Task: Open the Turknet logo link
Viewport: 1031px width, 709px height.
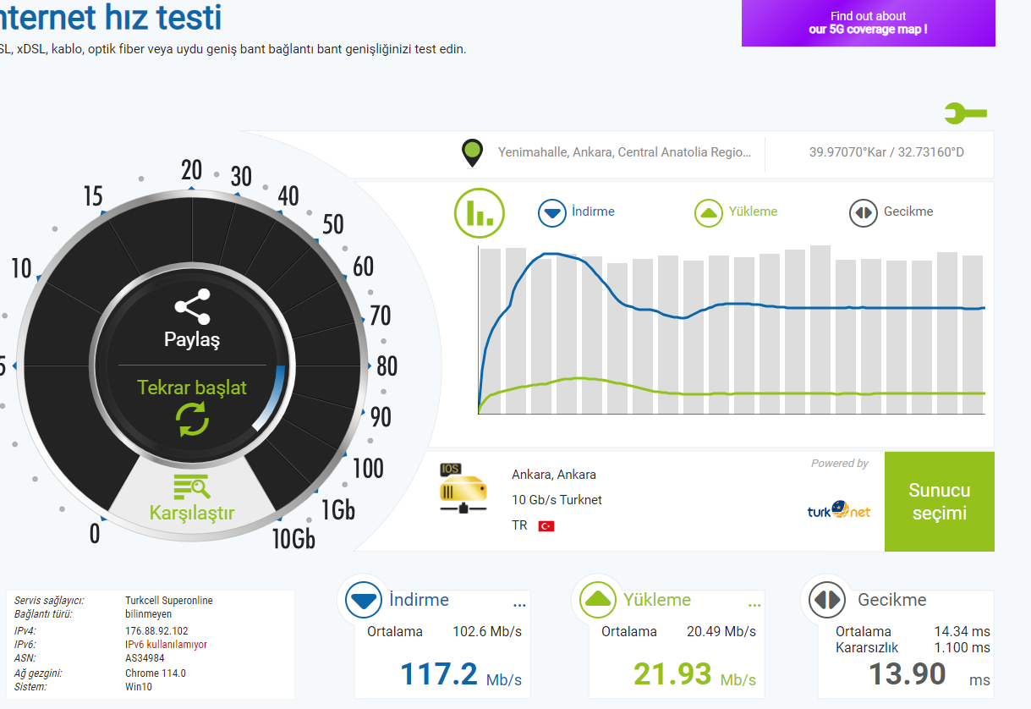Action: tap(839, 510)
